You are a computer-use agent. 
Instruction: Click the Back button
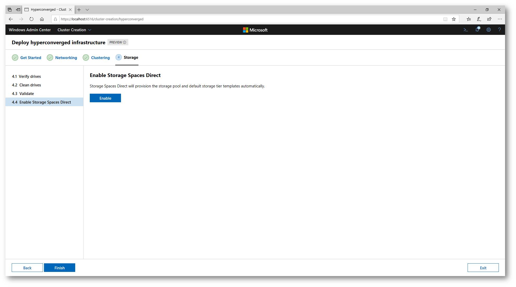click(x=27, y=268)
